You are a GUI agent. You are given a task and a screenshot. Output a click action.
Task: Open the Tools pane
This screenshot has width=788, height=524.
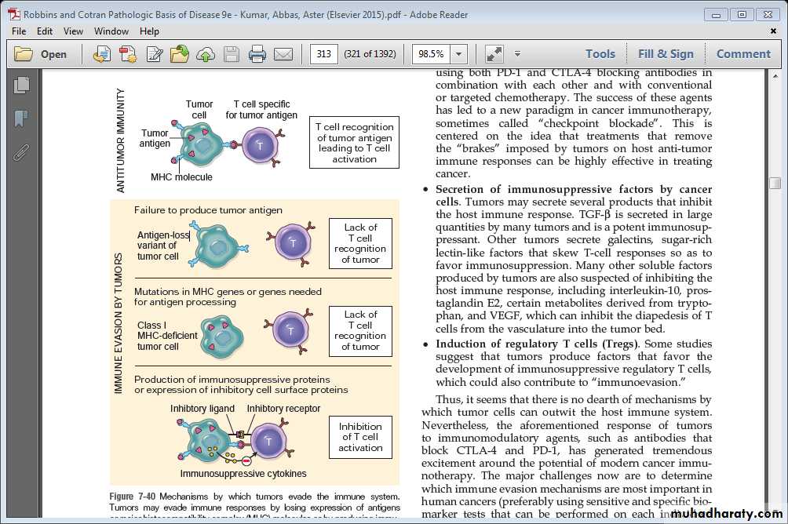point(600,54)
